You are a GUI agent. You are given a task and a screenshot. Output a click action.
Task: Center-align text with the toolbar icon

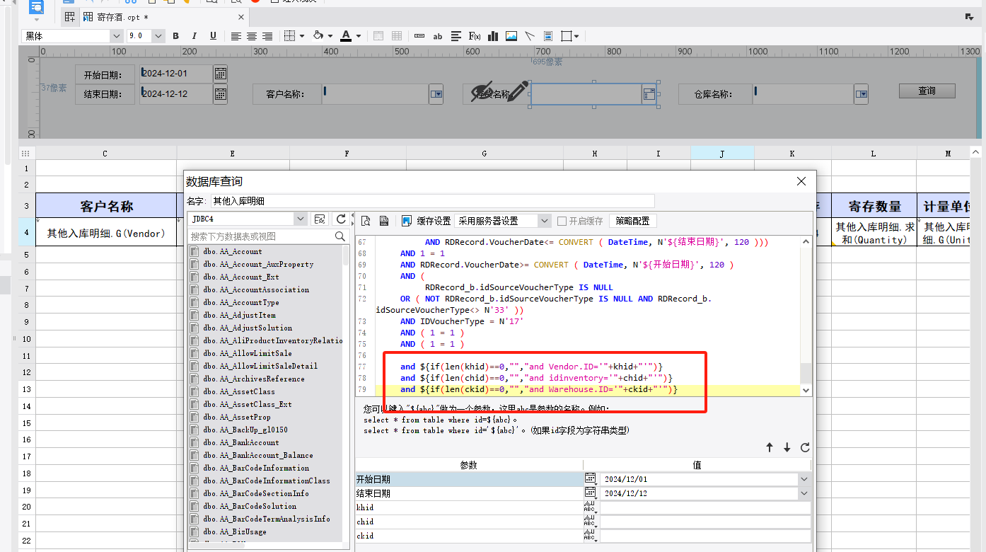point(251,36)
